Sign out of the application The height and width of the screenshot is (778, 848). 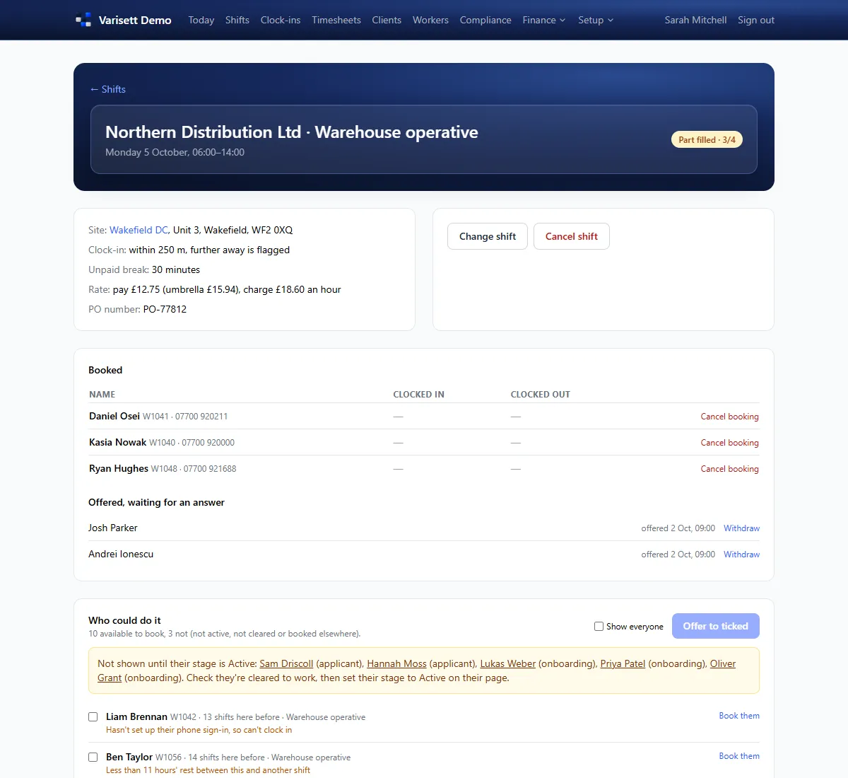coord(756,20)
